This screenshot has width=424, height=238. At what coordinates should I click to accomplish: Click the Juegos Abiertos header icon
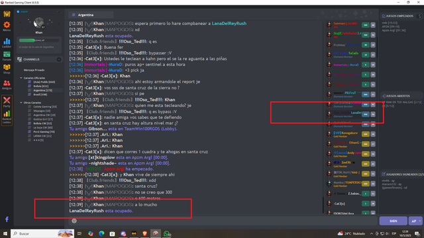point(384,96)
